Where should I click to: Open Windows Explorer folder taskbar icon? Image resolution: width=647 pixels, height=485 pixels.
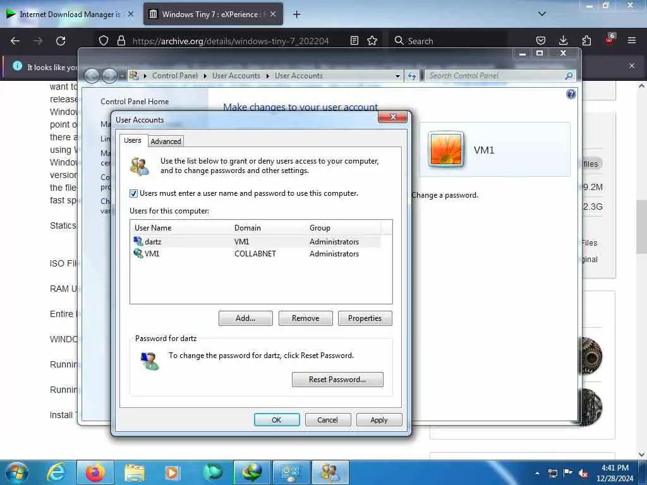[x=135, y=472]
